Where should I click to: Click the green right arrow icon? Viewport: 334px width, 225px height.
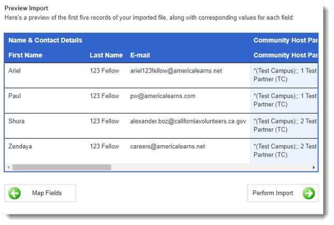pyautogui.click(x=309, y=193)
